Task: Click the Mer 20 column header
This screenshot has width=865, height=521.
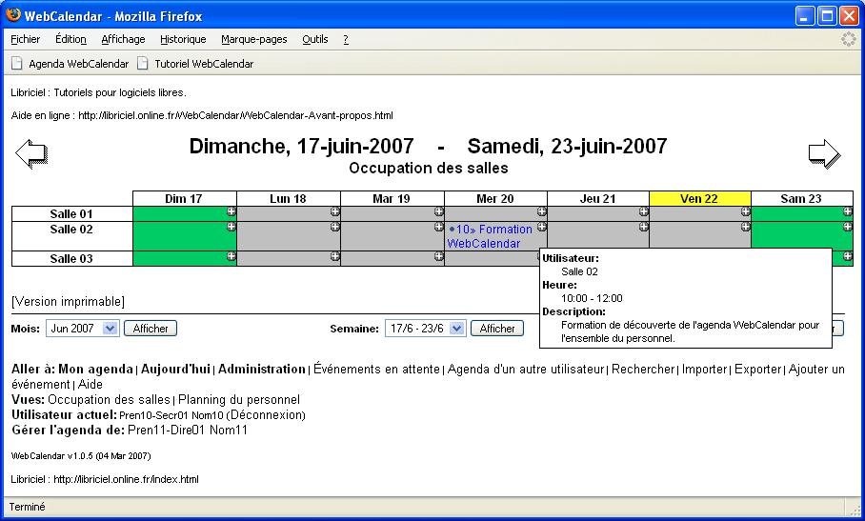Action: (x=495, y=198)
